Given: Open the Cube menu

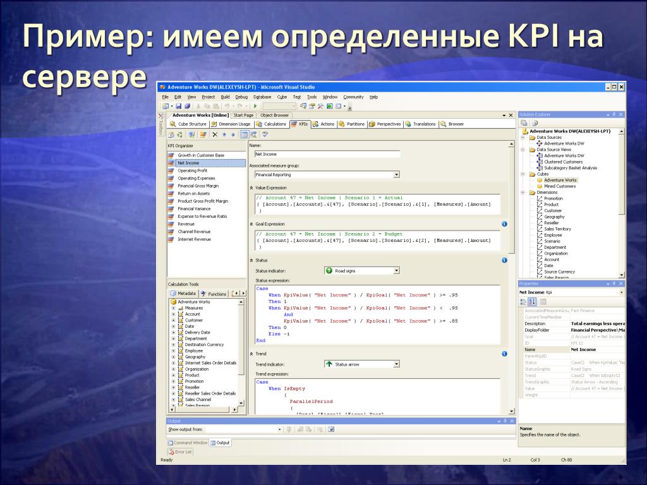Looking at the screenshot, I should [x=282, y=97].
